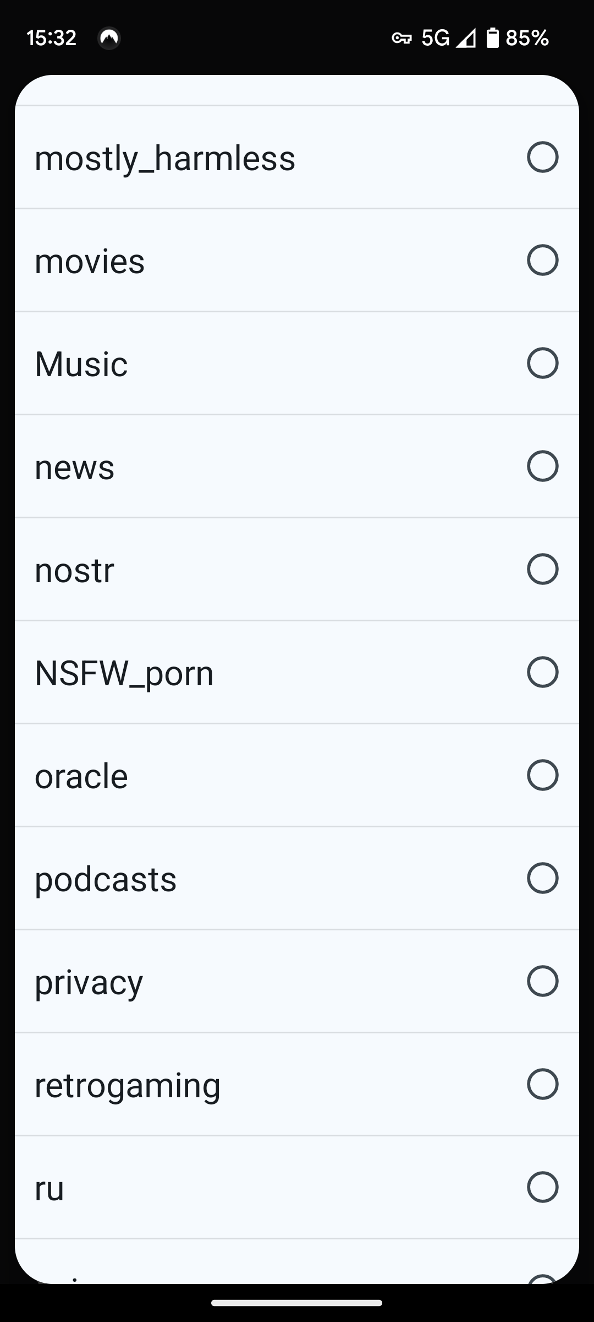
Task: Tap the VPN key status icon
Action: (402, 38)
